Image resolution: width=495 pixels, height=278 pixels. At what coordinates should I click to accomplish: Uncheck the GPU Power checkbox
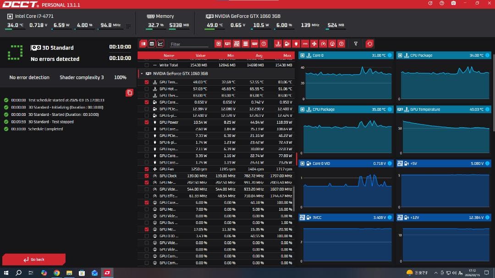(x=147, y=122)
